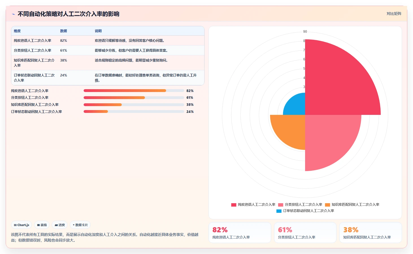Click the 24% value in the table

(64, 75)
